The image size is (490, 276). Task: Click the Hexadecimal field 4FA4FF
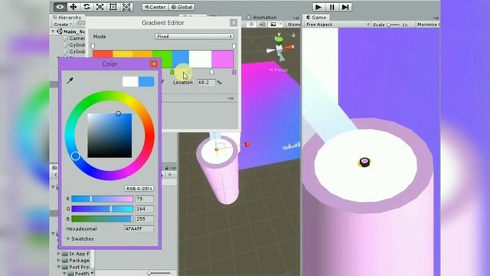(139, 228)
